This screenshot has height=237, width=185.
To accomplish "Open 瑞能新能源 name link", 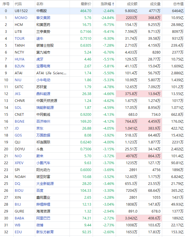I will (45, 108).
